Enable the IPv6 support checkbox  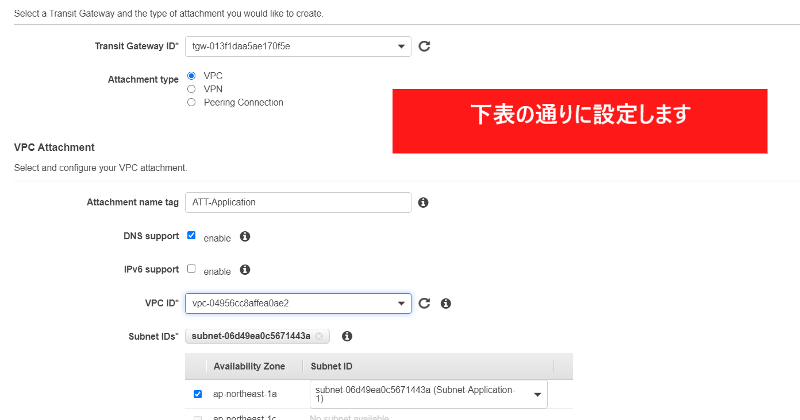click(191, 269)
